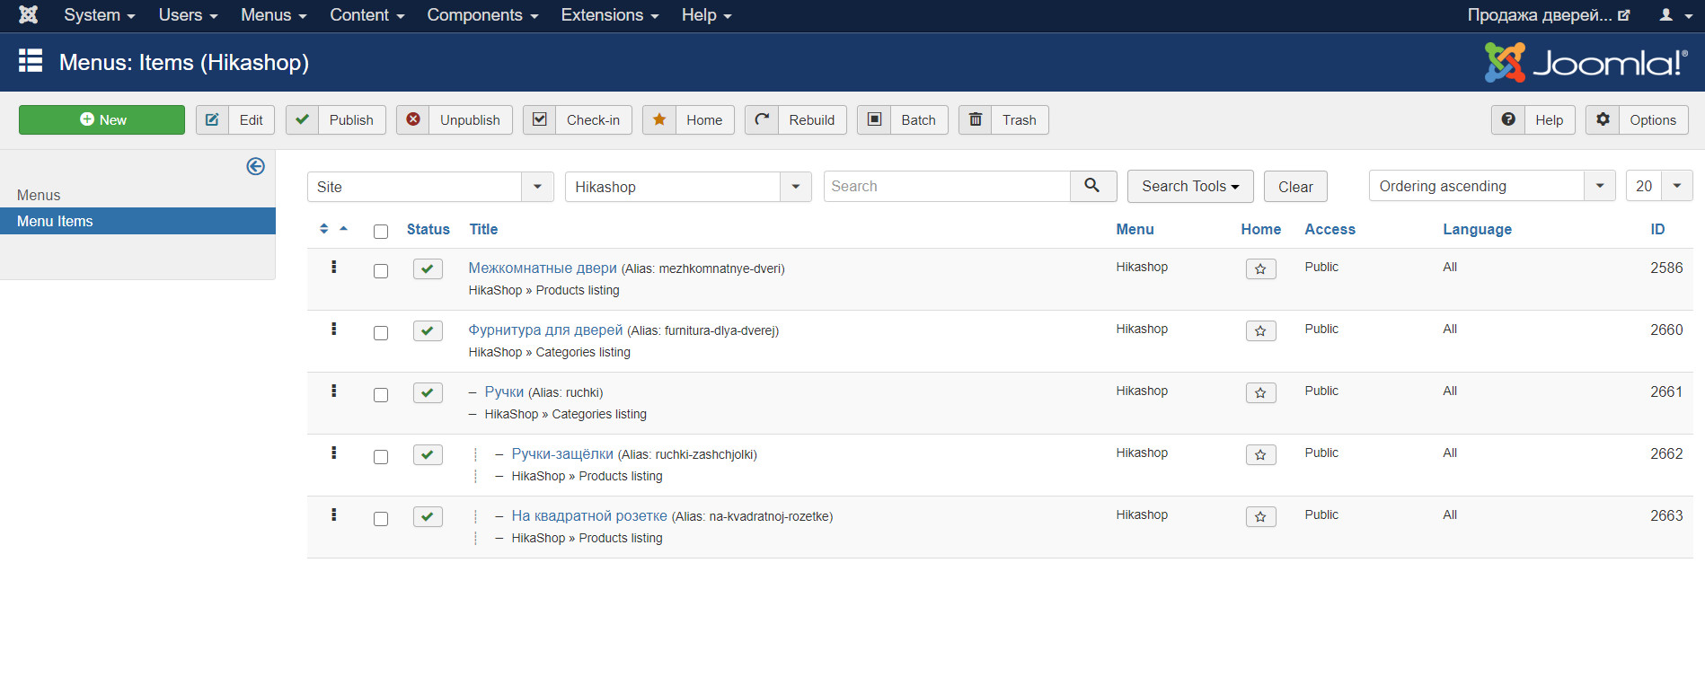Viewport: 1705px width, 677px height.
Task: Collapse the sidebar with the arrow icon
Action: click(255, 166)
